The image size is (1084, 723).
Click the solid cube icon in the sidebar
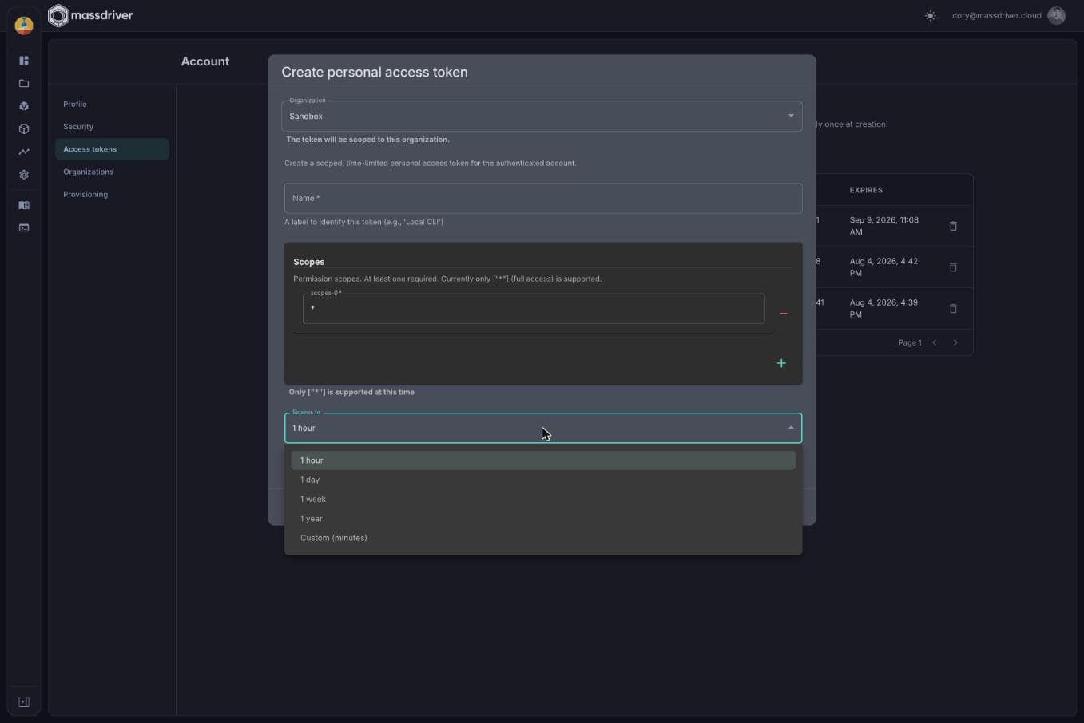[24, 106]
